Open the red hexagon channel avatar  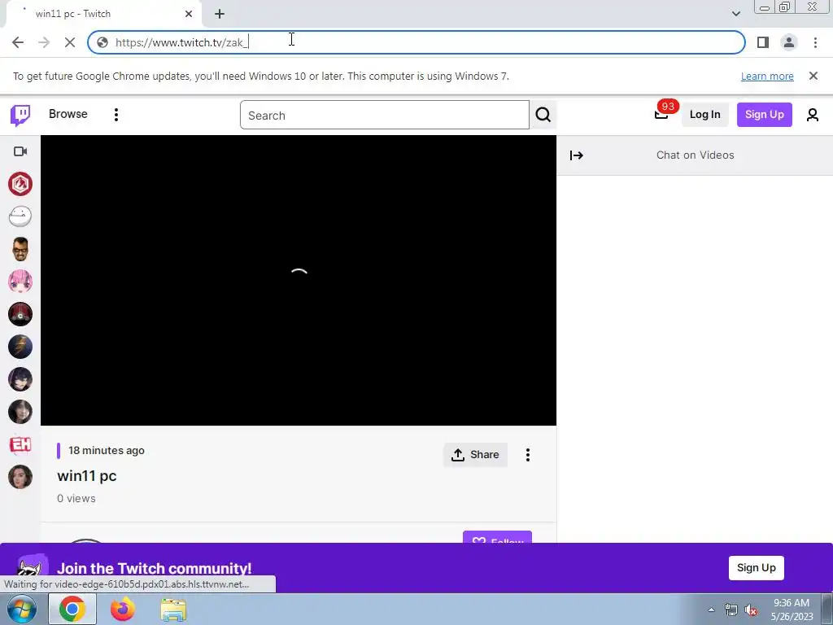click(x=20, y=184)
